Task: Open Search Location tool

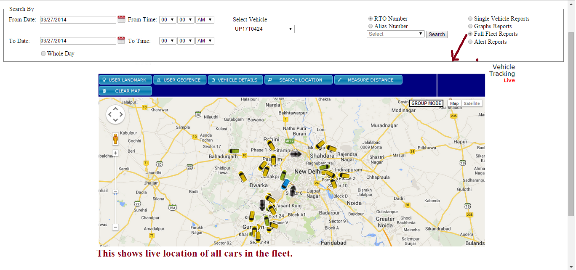Action: [299, 80]
